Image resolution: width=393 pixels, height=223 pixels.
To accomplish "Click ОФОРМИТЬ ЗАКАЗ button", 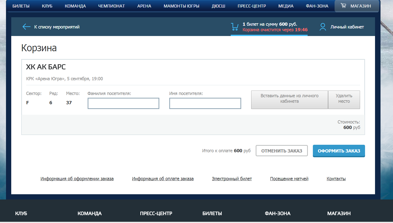I will pyautogui.click(x=339, y=151).
